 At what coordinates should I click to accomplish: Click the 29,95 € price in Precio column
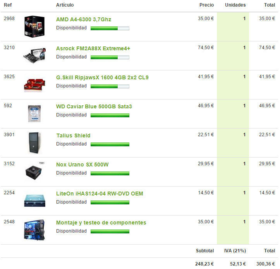(x=206, y=164)
